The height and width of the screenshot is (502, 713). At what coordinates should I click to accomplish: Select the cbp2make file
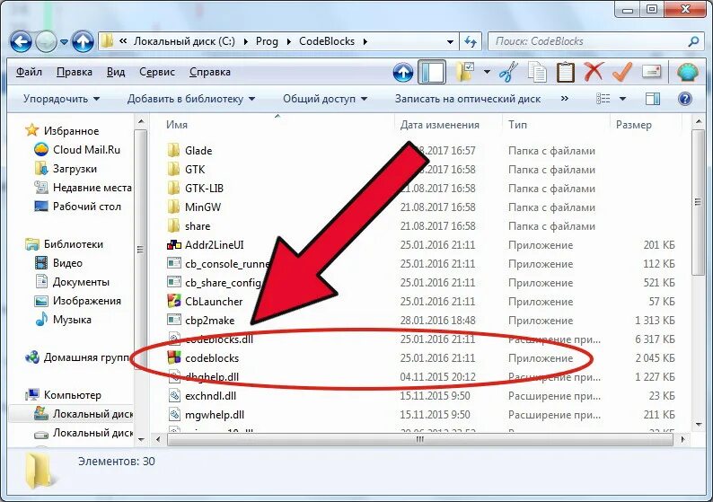point(200,320)
